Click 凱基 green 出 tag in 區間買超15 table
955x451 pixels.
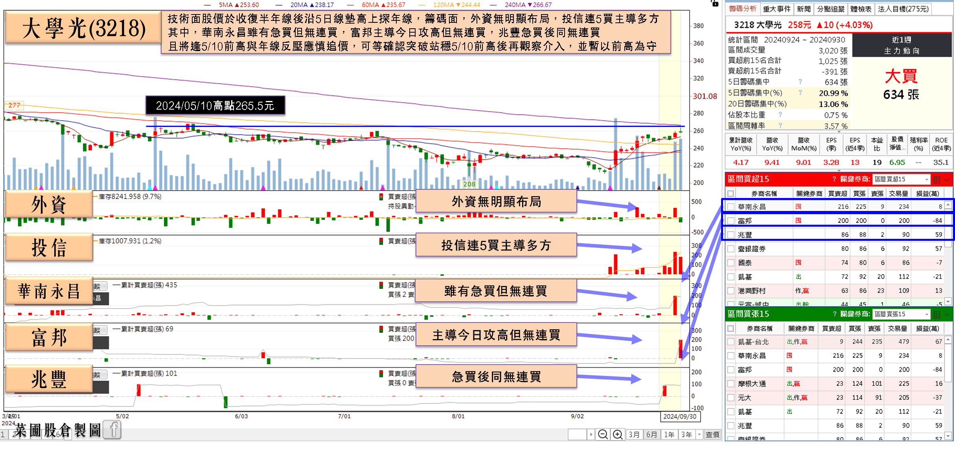pos(798,277)
